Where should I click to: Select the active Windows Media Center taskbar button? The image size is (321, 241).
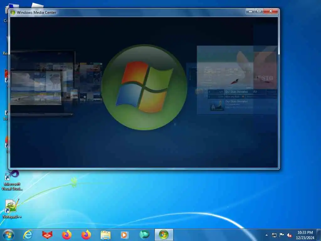164,235
